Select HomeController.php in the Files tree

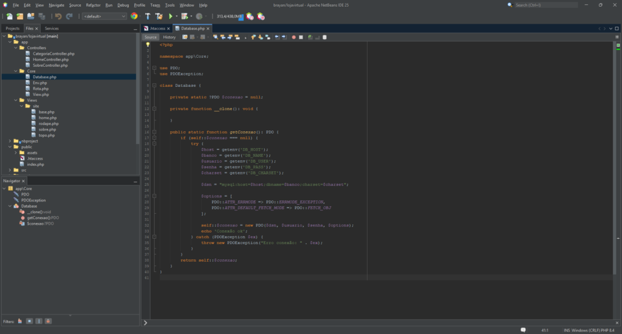coord(50,60)
